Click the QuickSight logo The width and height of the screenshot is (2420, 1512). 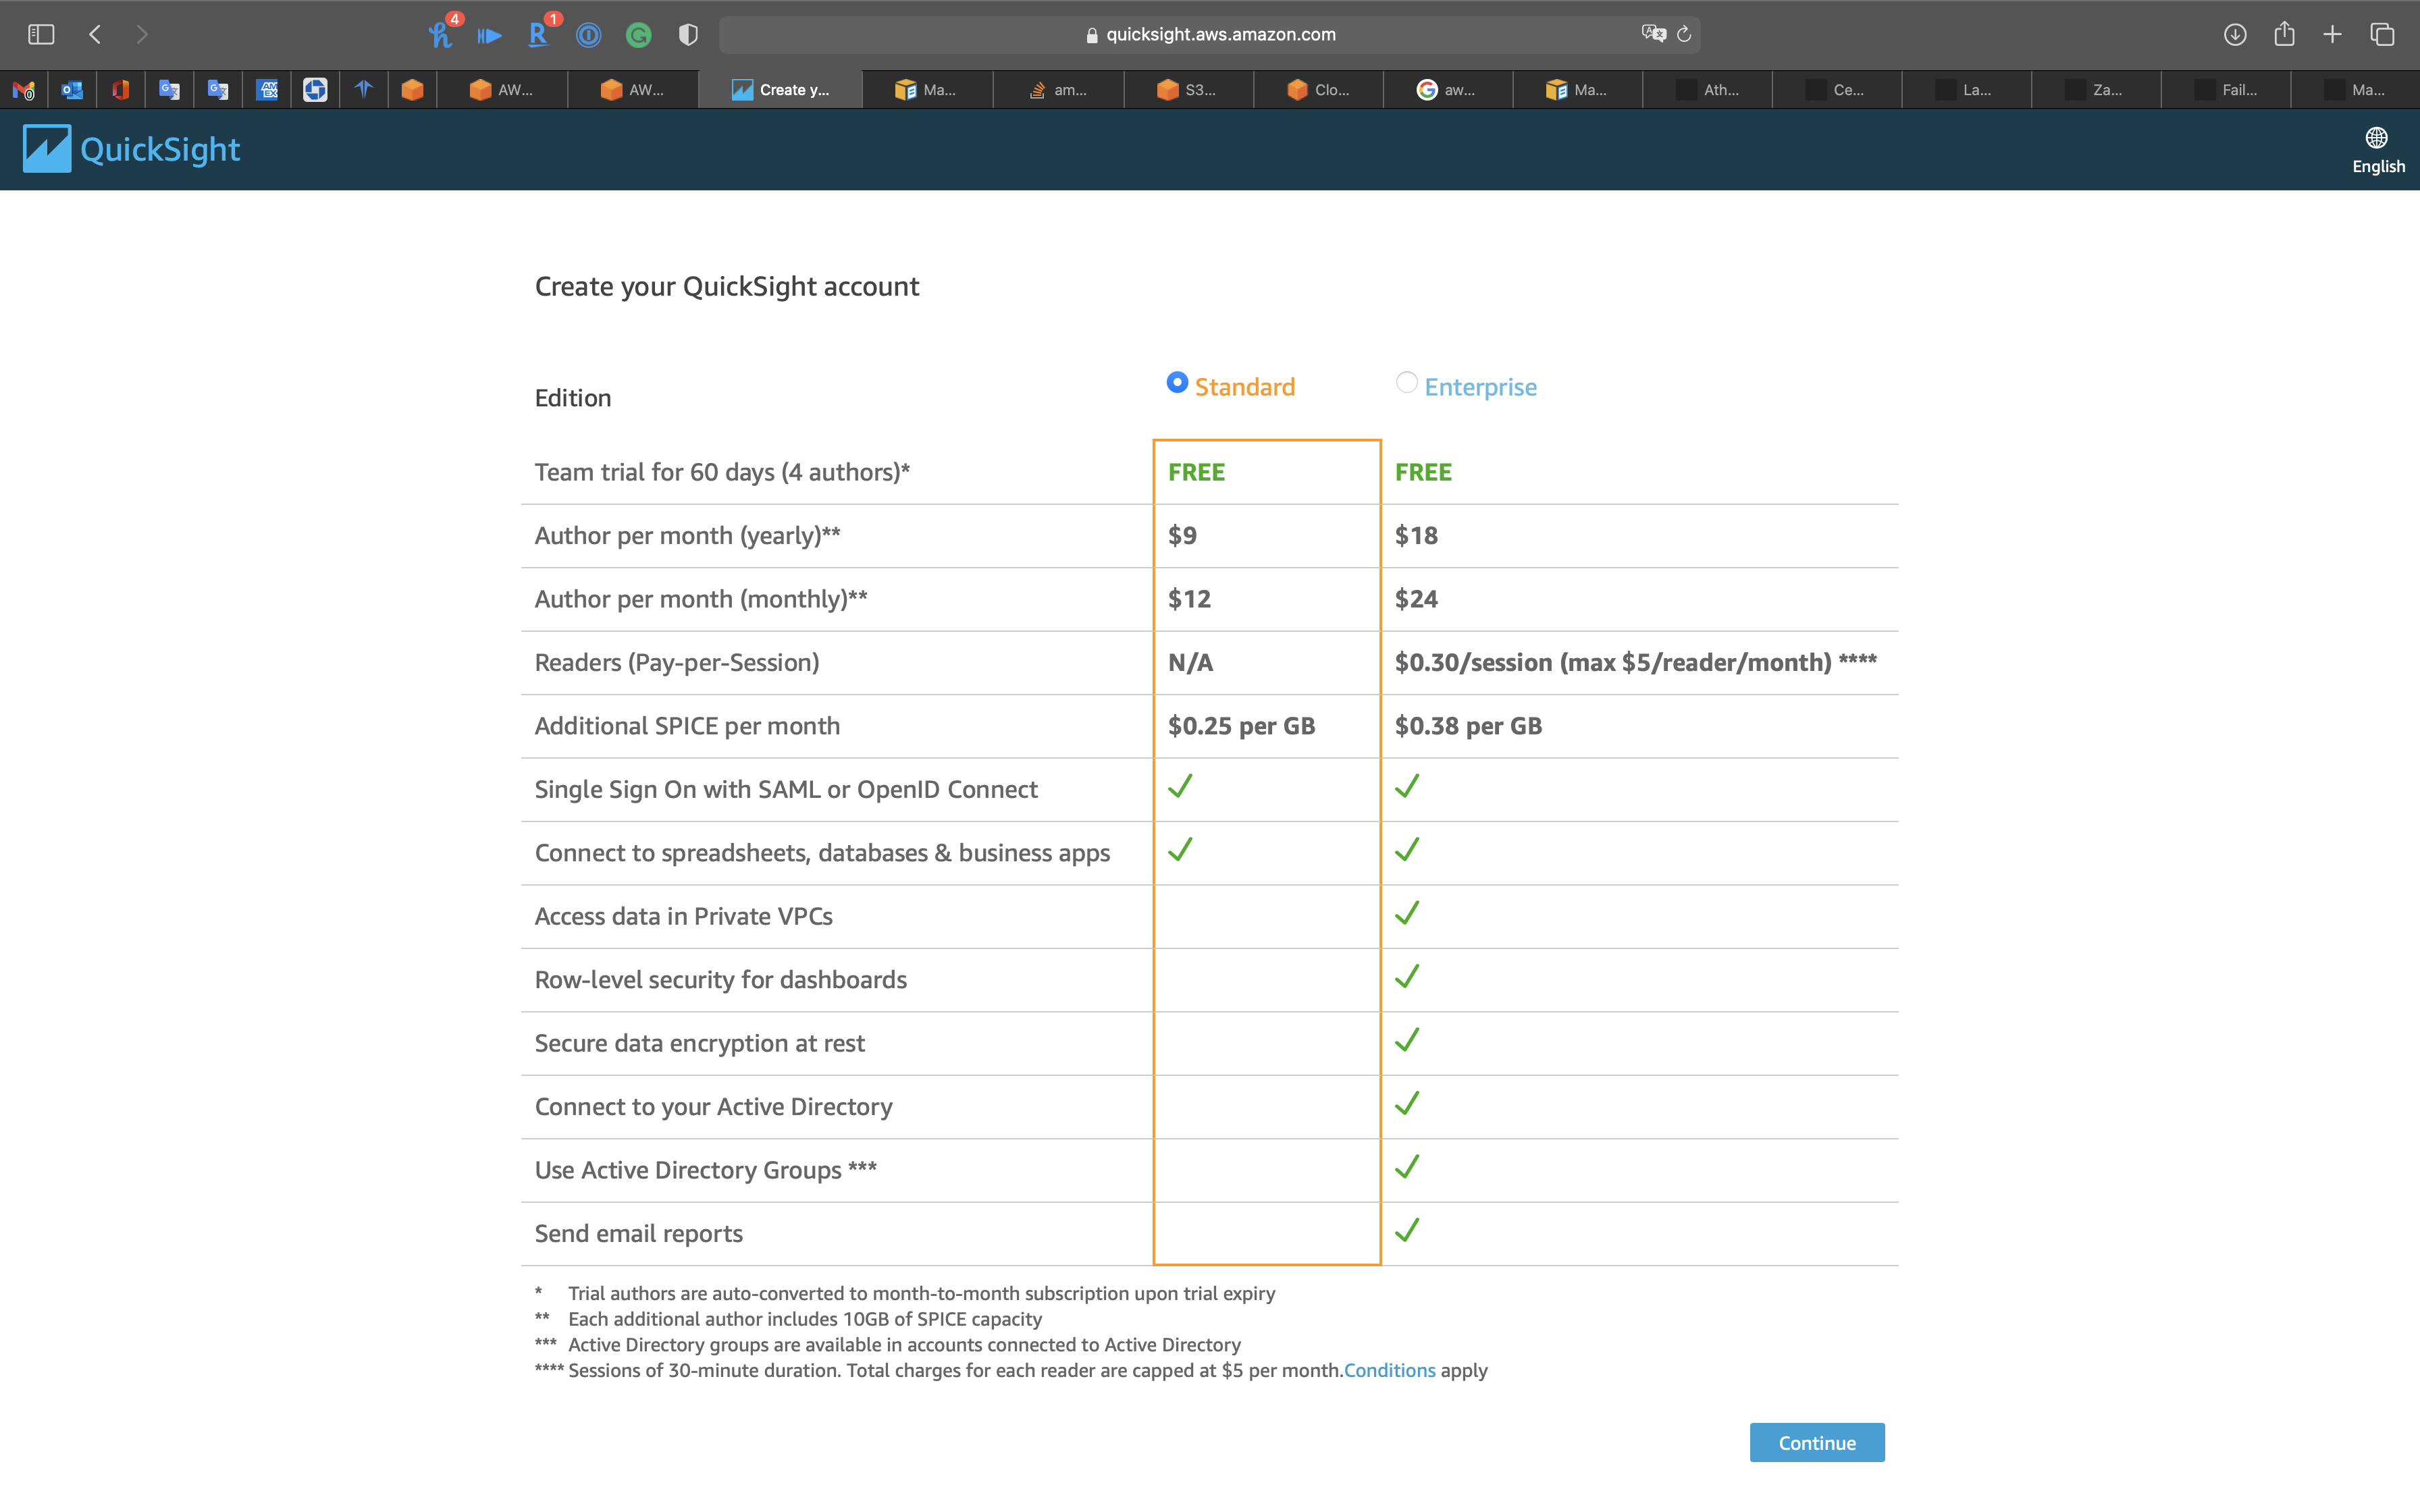131,149
